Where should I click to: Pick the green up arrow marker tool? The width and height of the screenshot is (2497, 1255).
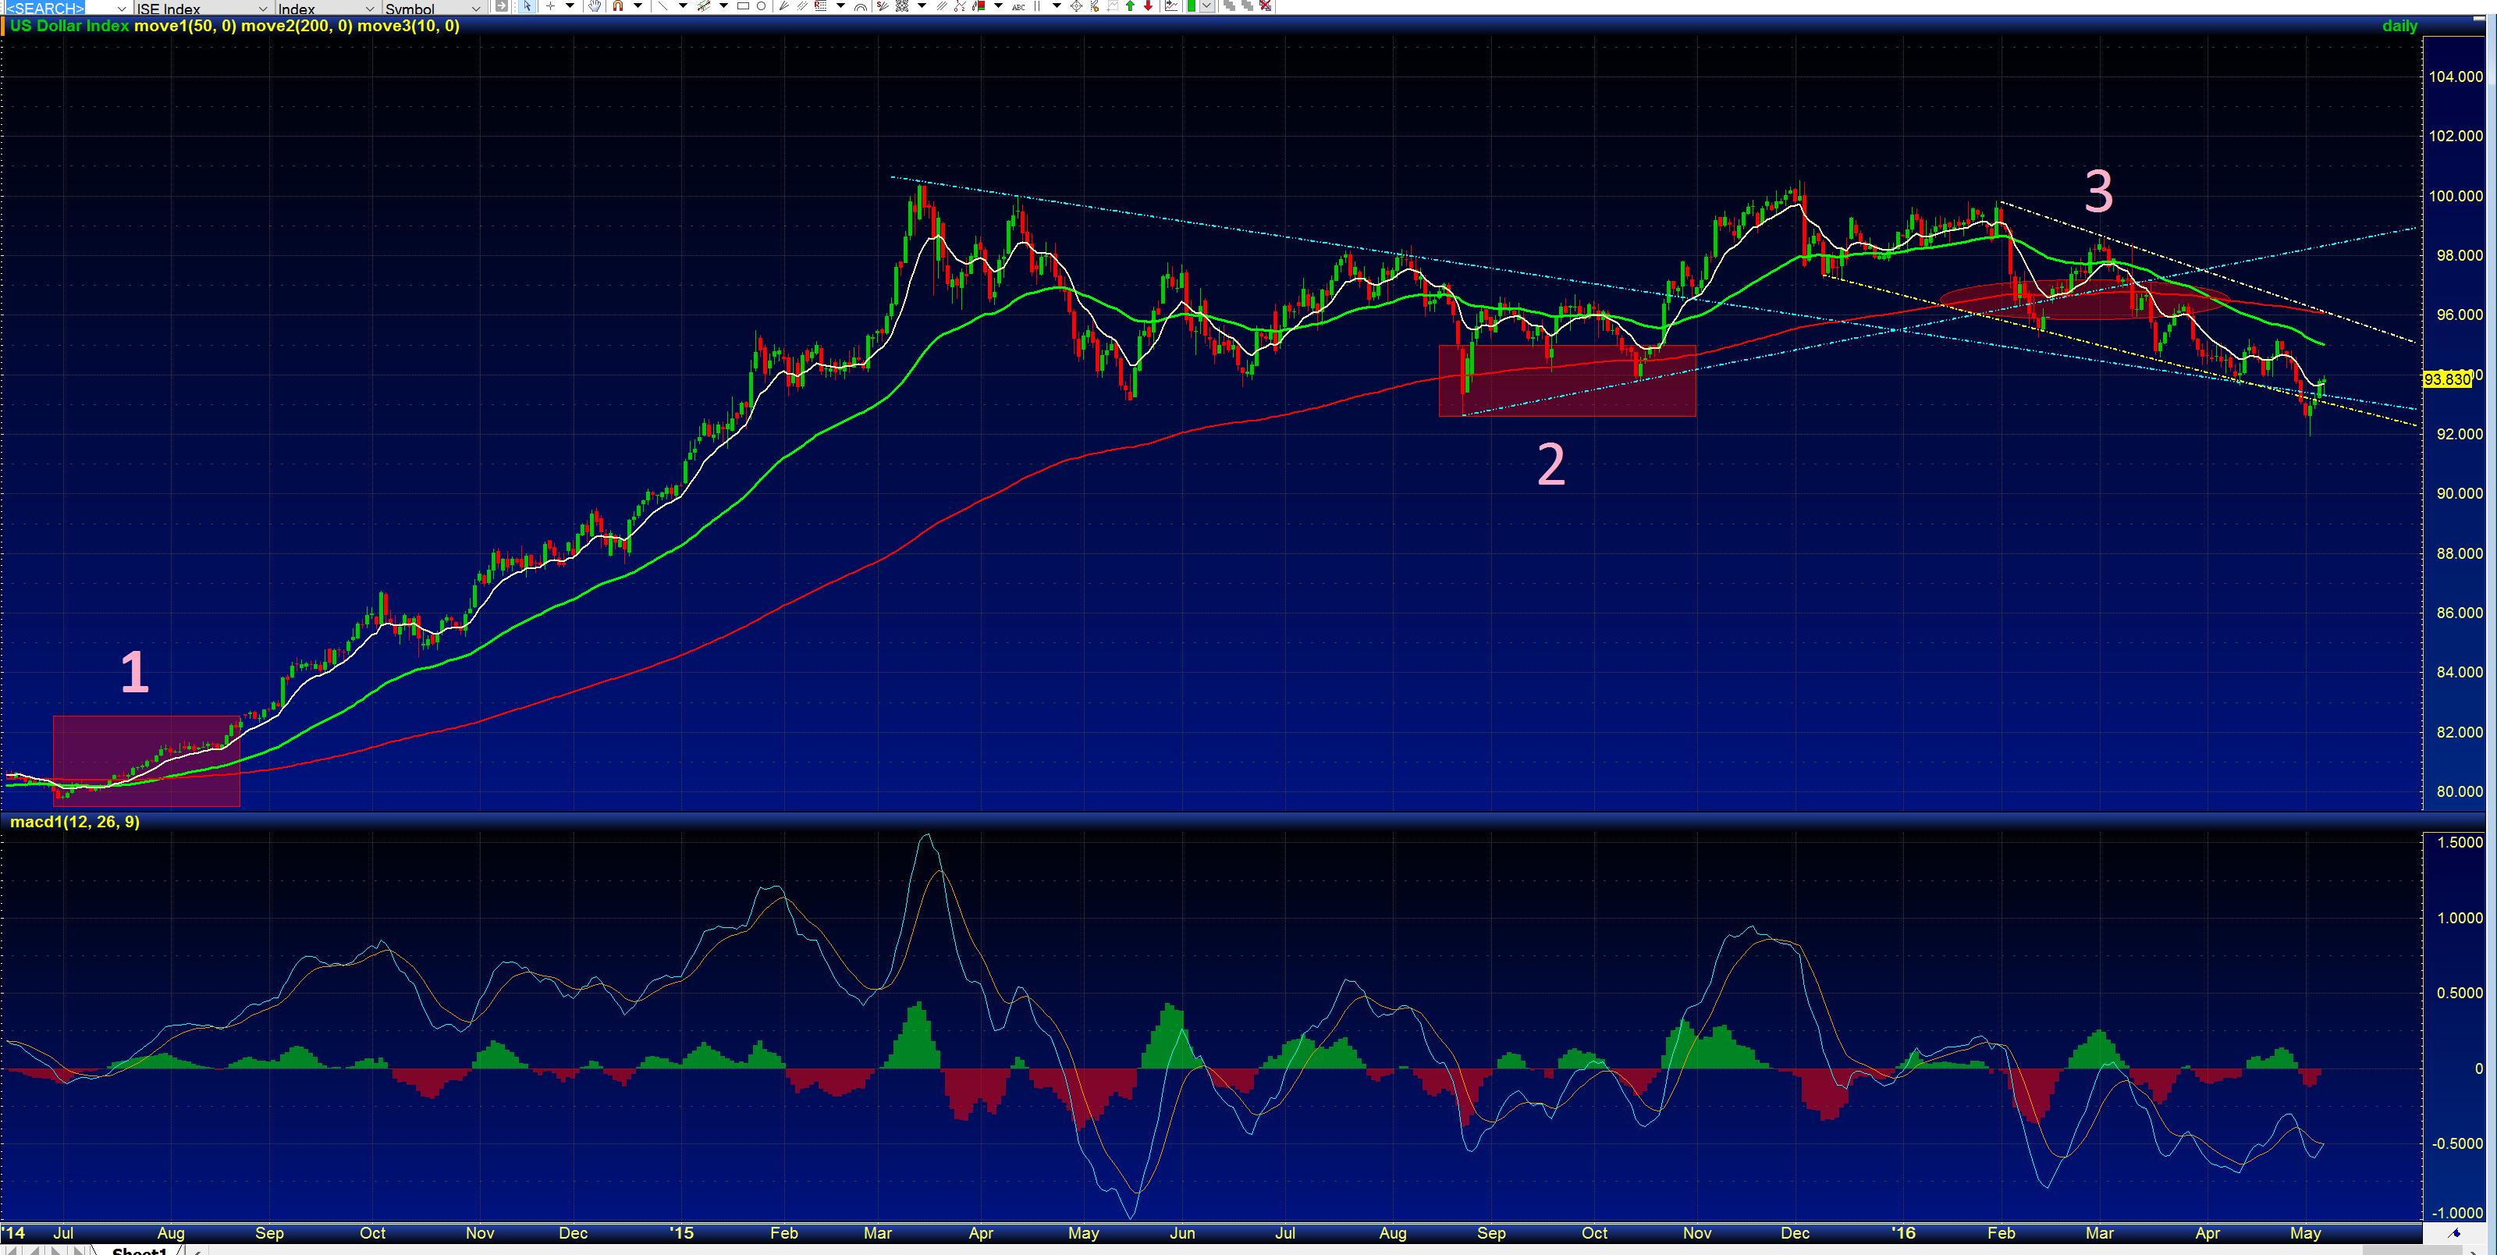point(1129,7)
